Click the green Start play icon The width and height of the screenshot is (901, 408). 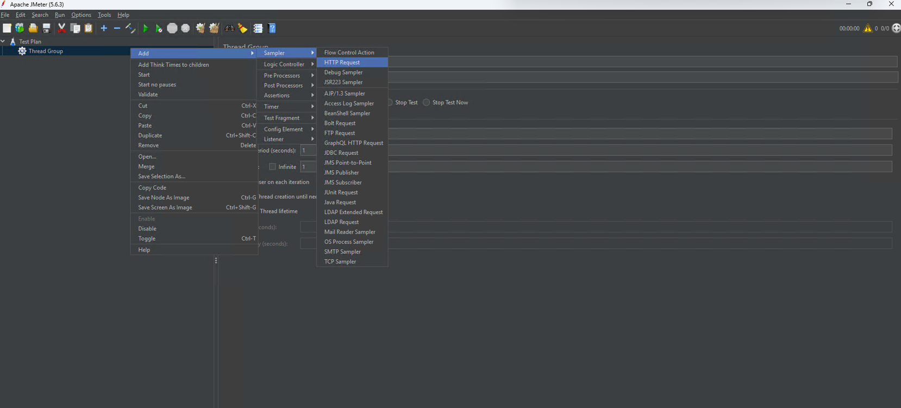(146, 28)
